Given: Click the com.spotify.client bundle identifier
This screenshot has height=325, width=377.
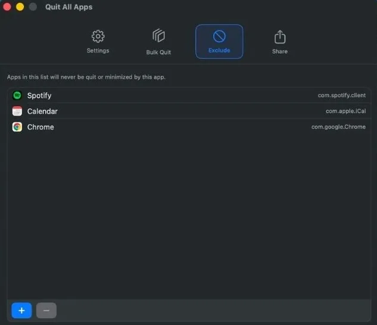Looking at the screenshot, I should pyautogui.click(x=342, y=95).
